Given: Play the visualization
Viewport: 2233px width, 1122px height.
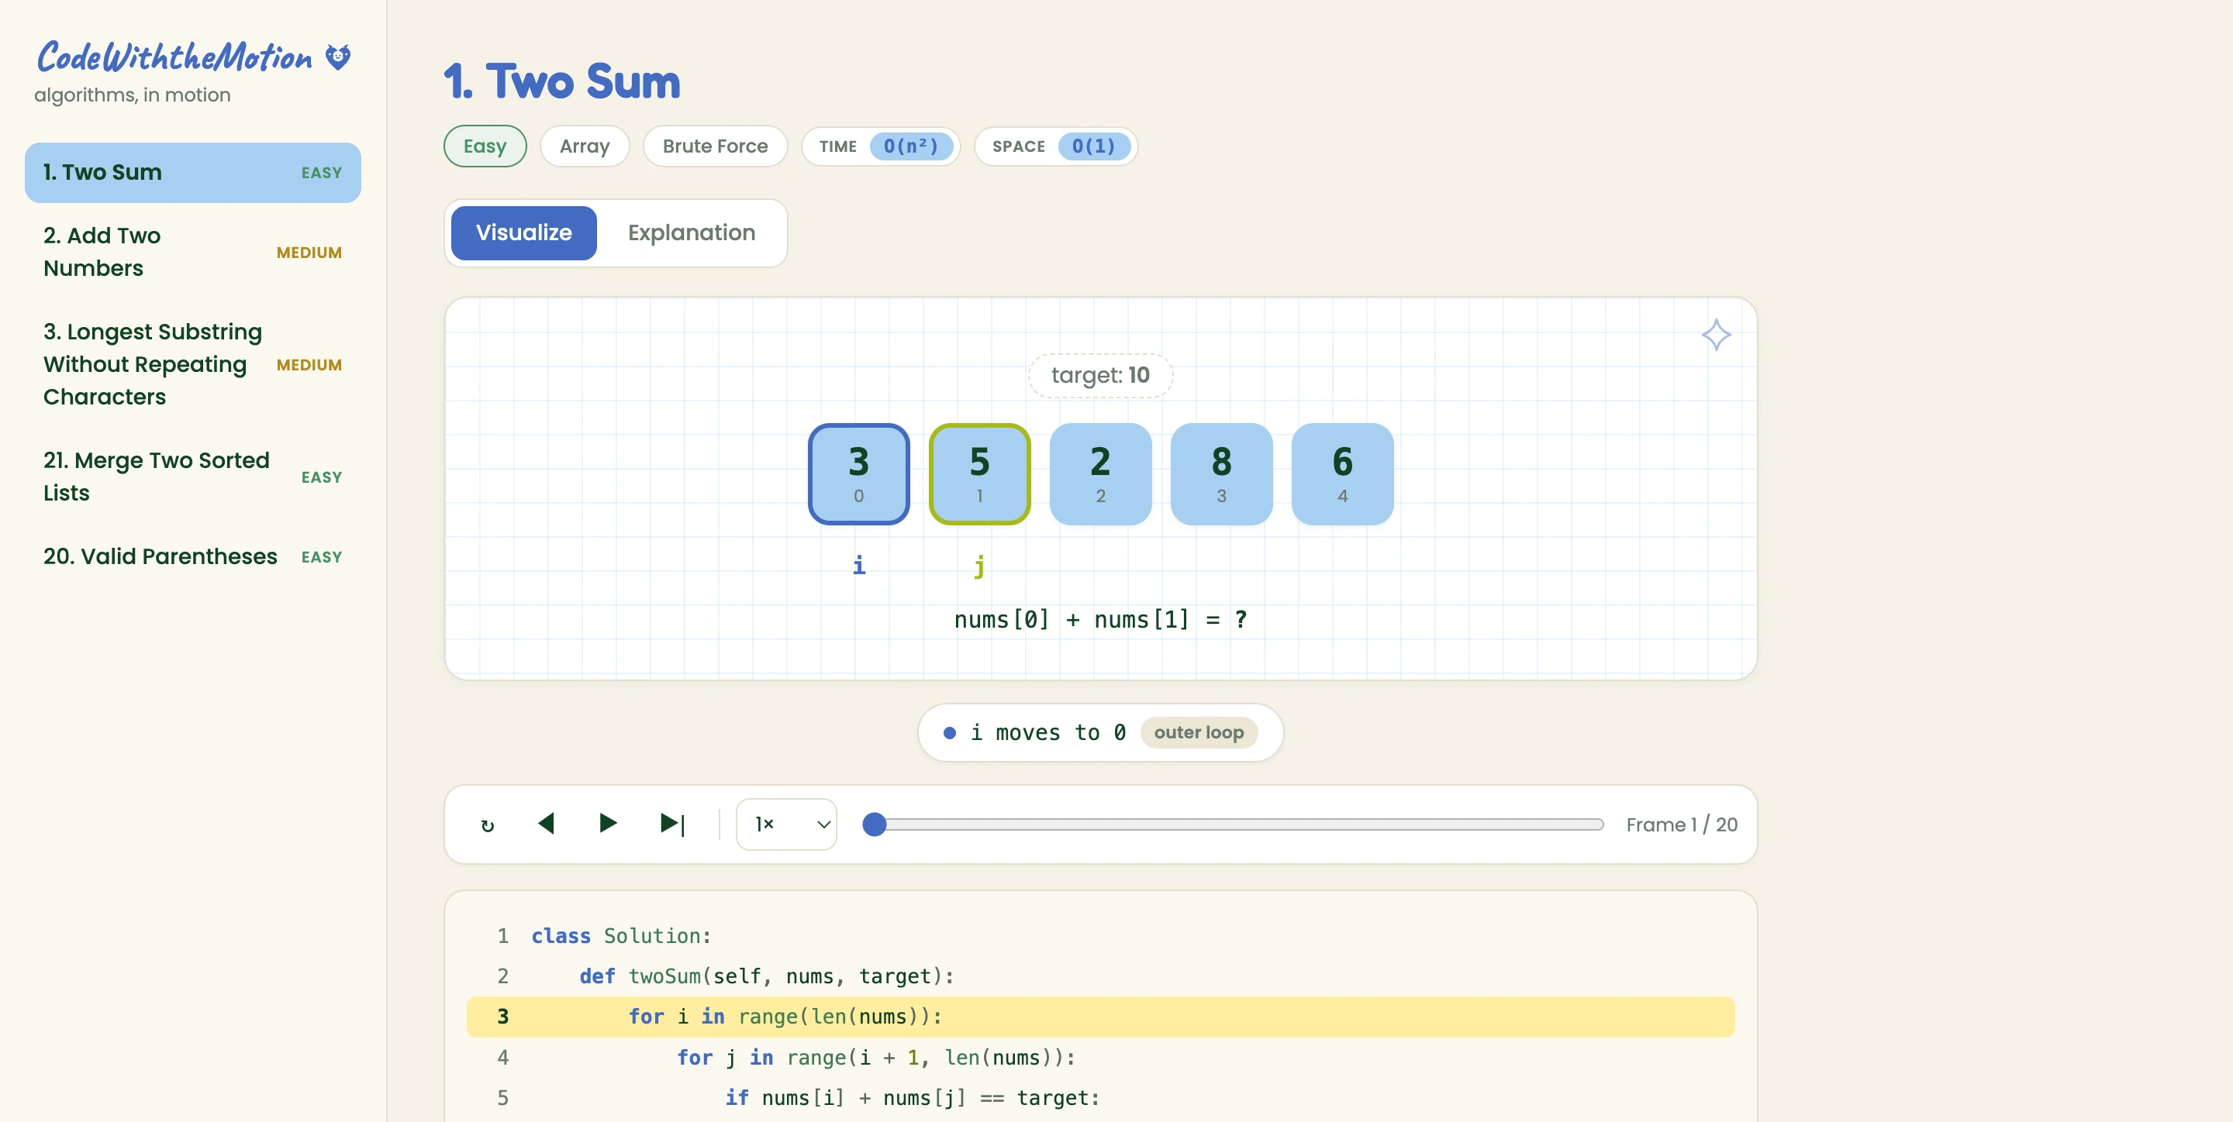Looking at the screenshot, I should point(609,824).
